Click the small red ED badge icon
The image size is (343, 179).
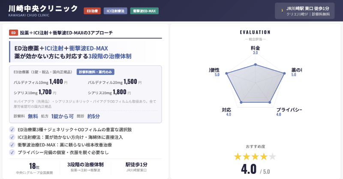coord(13,33)
